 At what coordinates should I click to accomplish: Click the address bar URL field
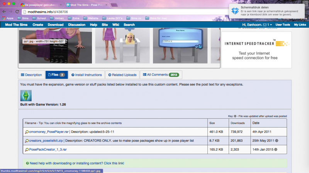tap(116, 12)
